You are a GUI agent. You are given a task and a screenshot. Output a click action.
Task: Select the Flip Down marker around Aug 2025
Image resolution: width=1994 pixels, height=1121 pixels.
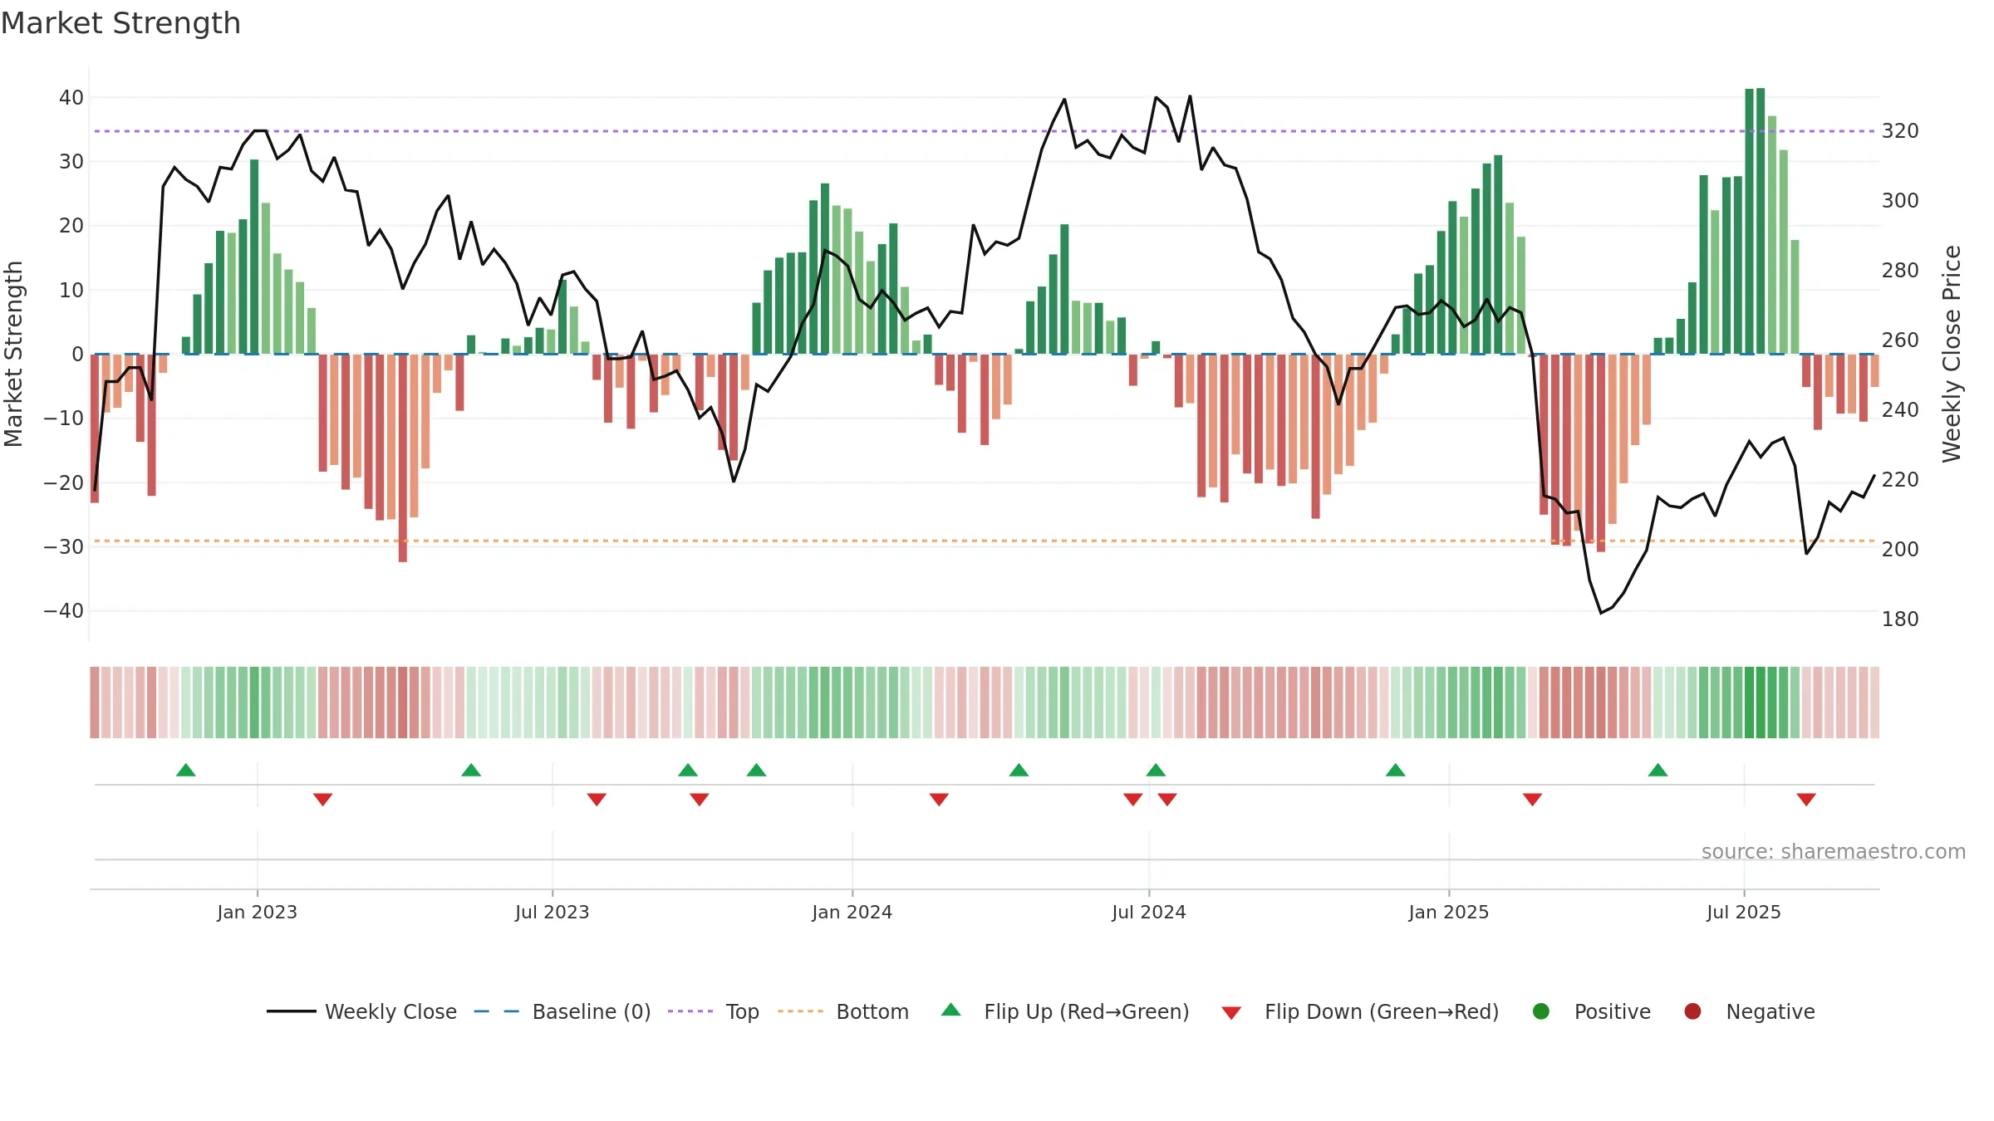[x=1806, y=800]
